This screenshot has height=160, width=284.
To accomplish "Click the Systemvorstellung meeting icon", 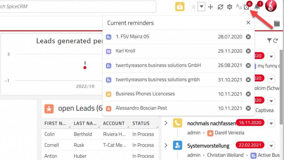I will tap(177, 145).
